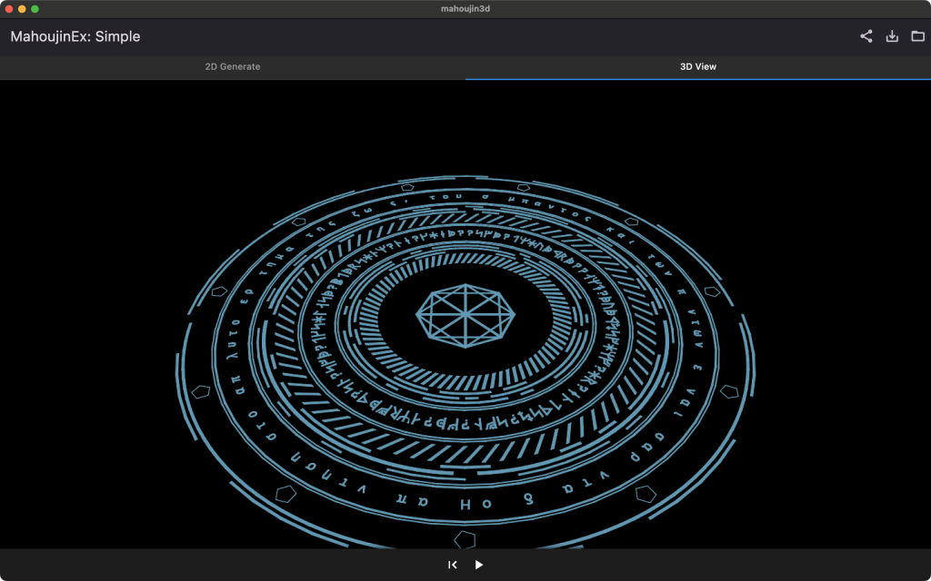Rewind animation with skip-to-start button

453,565
